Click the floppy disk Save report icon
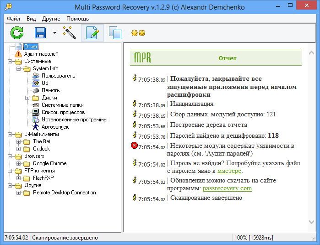This screenshot has height=245, width=320. [40, 33]
